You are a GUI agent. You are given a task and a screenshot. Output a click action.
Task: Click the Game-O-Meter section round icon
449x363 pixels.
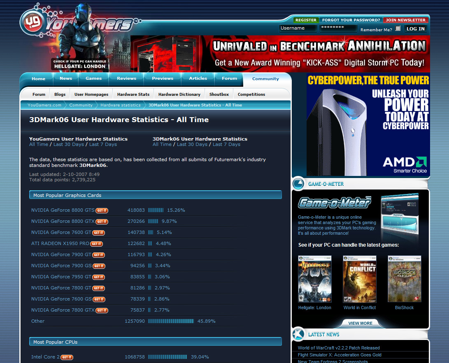pos(298,184)
